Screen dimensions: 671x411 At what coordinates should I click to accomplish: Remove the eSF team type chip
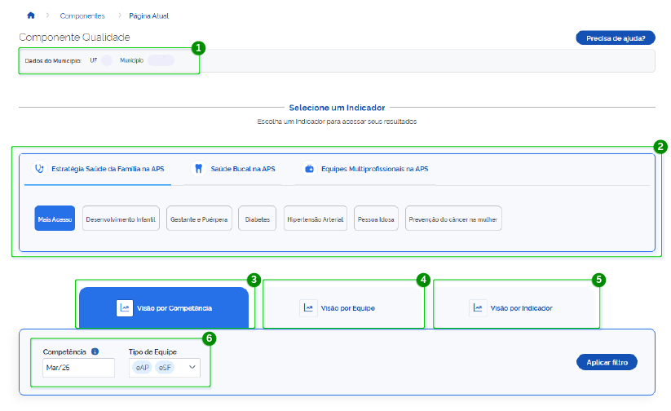pos(165,368)
